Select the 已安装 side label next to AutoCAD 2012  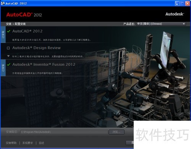(x=3, y=34)
